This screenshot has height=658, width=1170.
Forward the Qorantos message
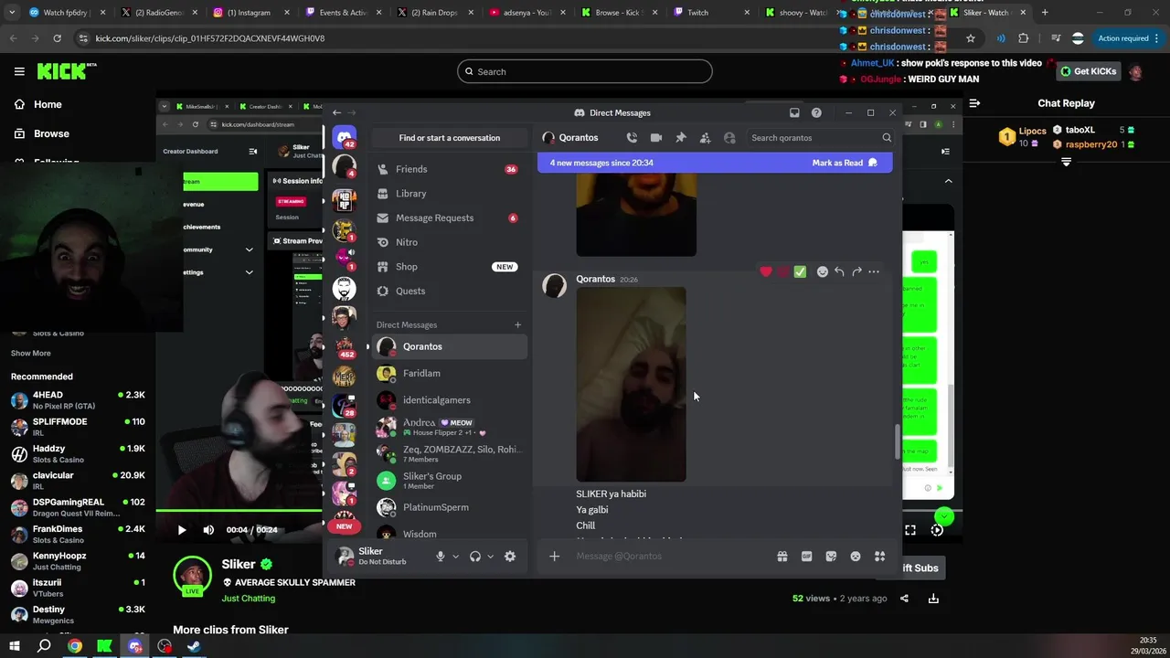[x=856, y=271]
